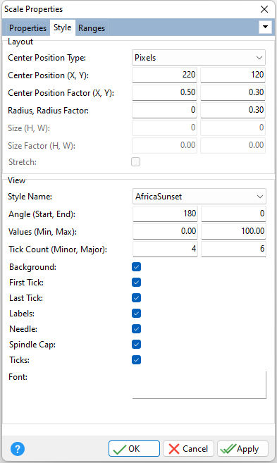Click the Radius value field

pyautogui.click(x=164, y=110)
